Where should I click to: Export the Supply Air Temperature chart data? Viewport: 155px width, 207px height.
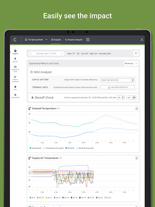coord(137,158)
